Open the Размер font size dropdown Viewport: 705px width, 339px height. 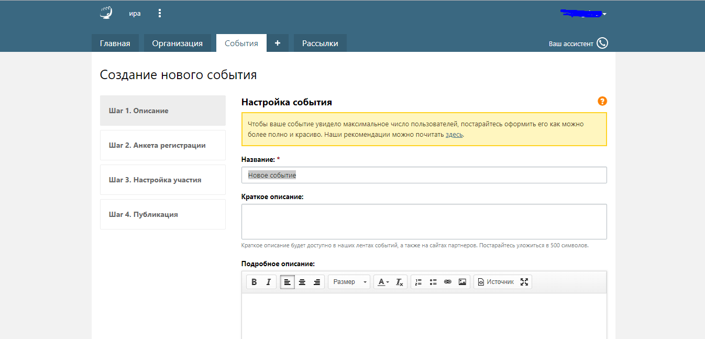pyautogui.click(x=349, y=282)
